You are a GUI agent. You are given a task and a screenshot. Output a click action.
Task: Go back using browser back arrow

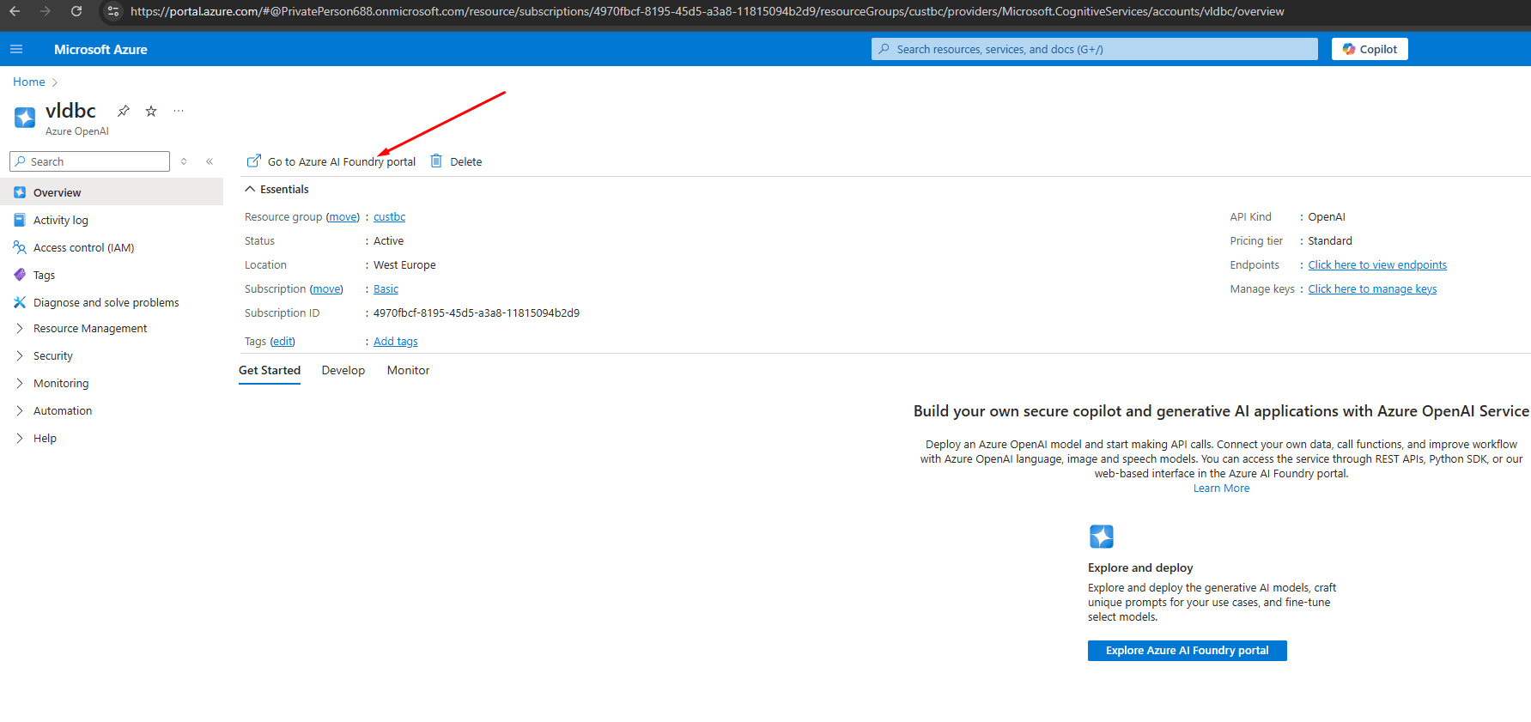pos(15,11)
